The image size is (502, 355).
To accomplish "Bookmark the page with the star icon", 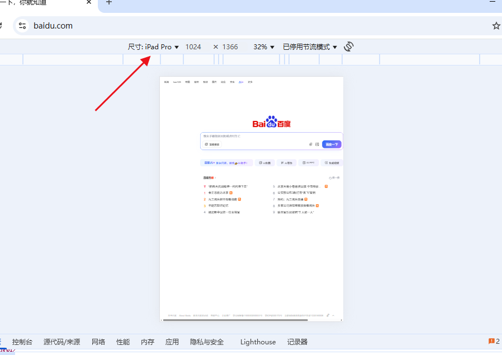I will [497, 26].
